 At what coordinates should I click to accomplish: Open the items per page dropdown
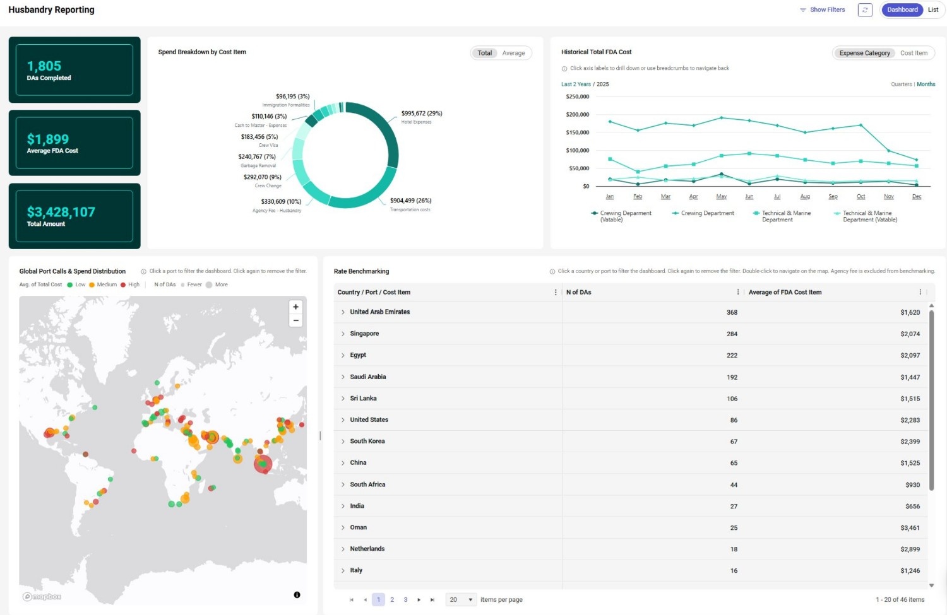pyautogui.click(x=462, y=600)
